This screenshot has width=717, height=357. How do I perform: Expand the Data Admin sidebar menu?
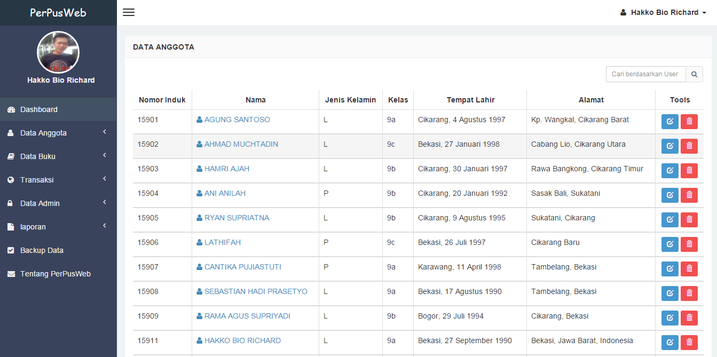tap(58, 203)
